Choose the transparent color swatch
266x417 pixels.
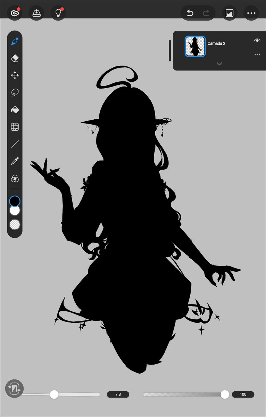15,224
